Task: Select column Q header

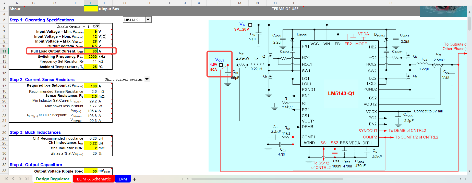Action: pos(391,3)
